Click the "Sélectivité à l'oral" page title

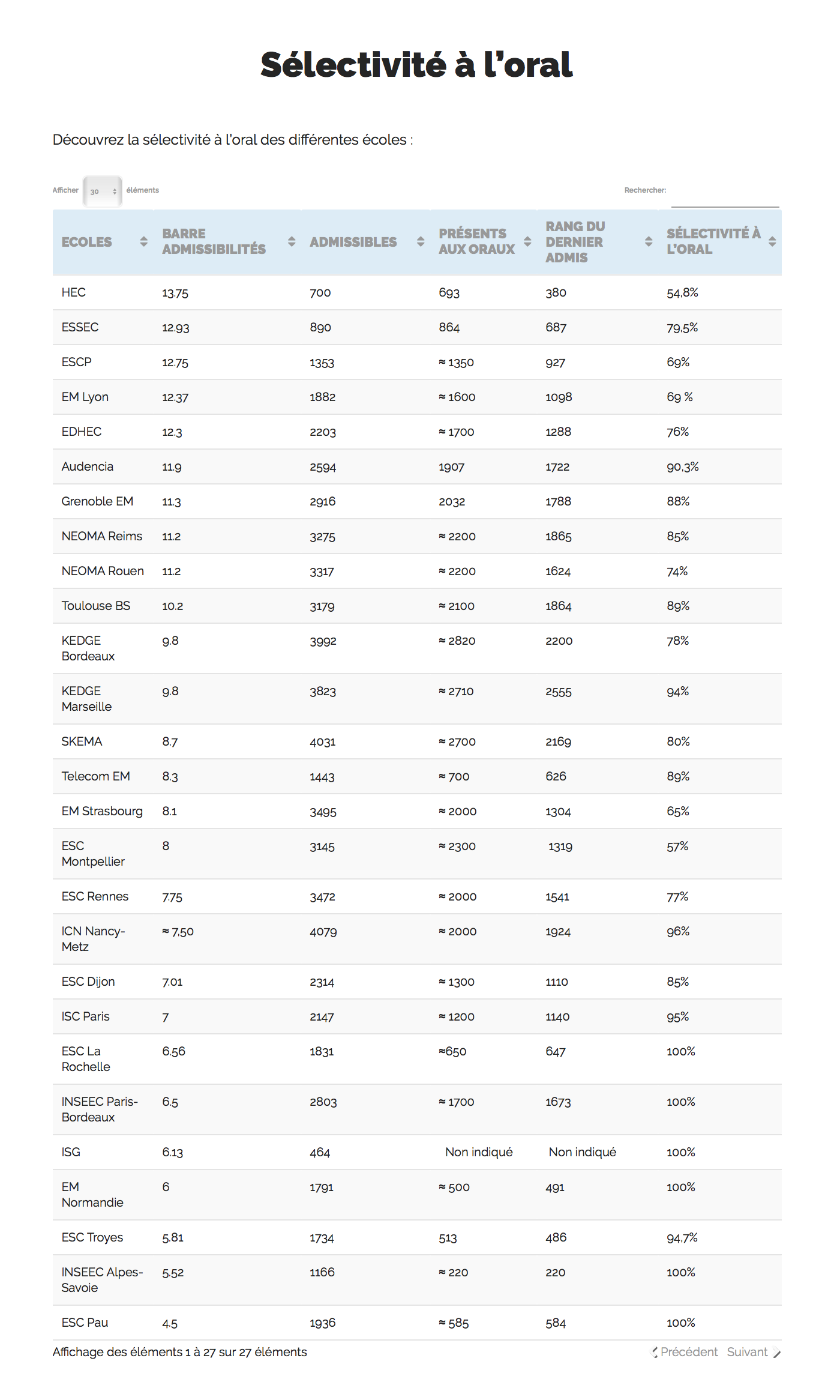click(x=416, y=65)
